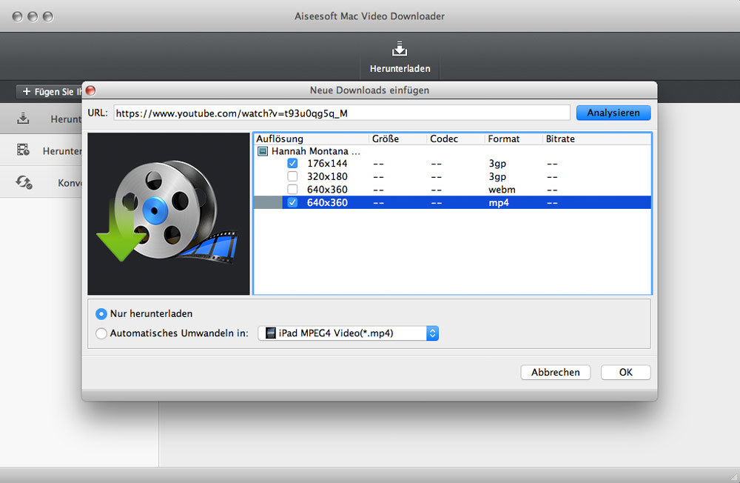Click the convert arrows sidebar icon
This screenshot has width=740, height=483.
[x=24, y=182]
